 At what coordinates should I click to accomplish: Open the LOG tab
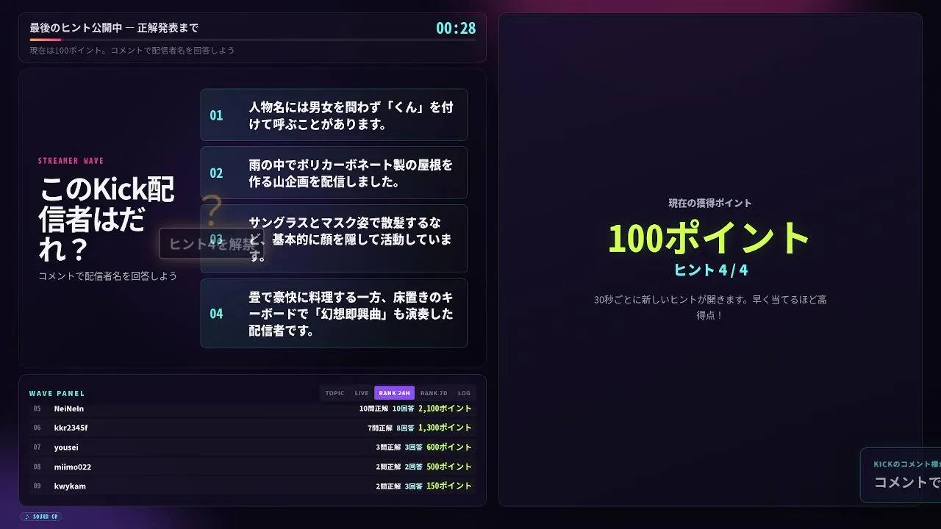click(x=464, y=393)
